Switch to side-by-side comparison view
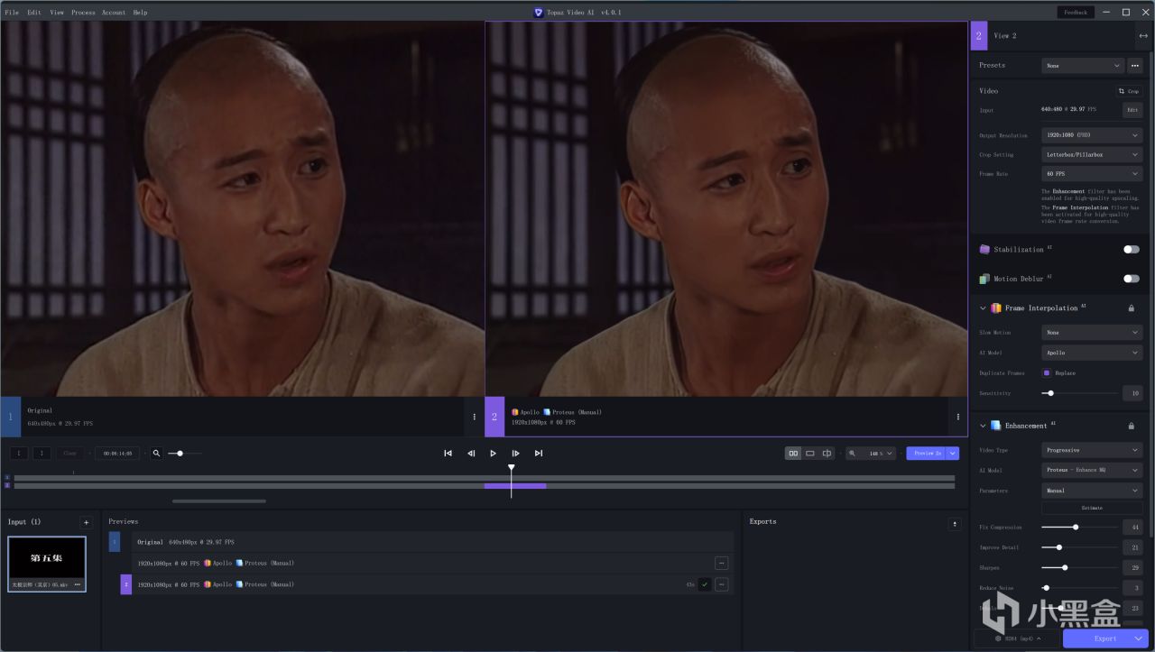Viewport: 1155px width, 652px height. click(x=793, y=454)
